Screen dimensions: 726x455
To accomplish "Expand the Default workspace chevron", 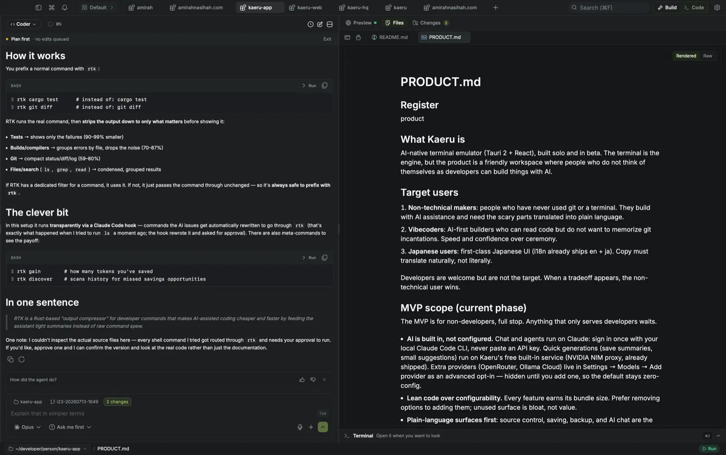I will (x=112, y=8).
